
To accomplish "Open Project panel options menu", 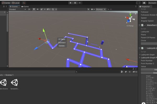I will (136, 69).
